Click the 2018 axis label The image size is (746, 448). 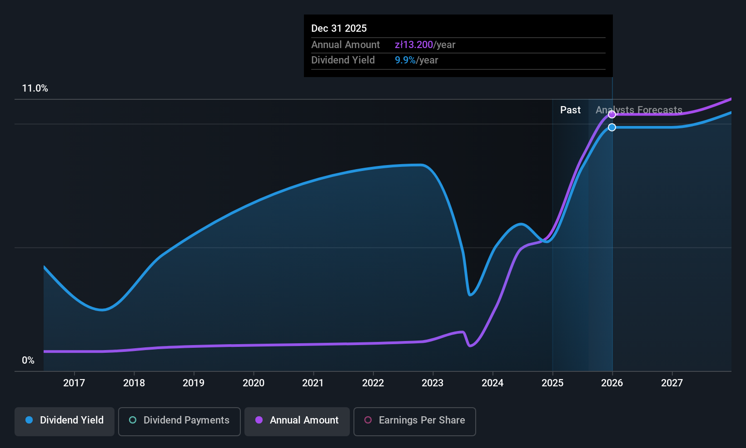point(134,383)
